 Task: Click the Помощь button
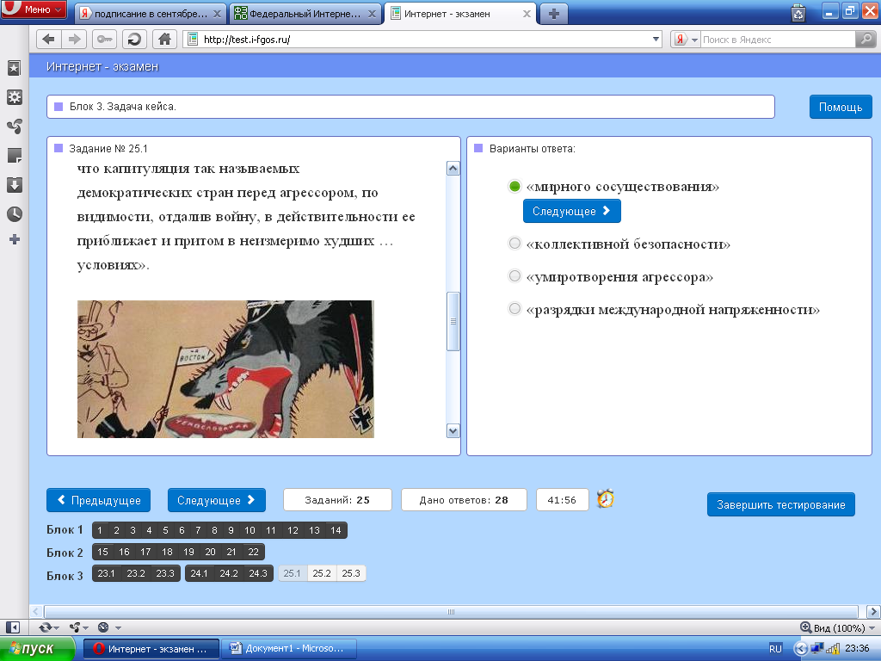coord(841,107)
